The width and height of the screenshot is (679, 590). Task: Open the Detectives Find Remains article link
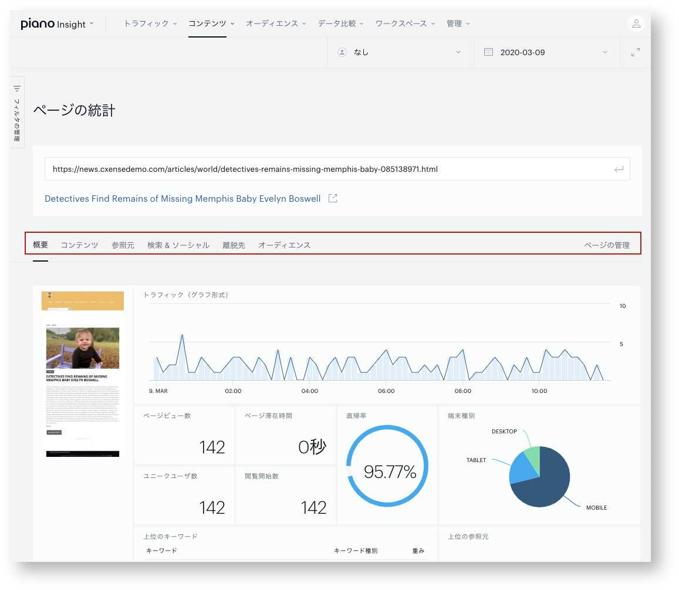183,199
